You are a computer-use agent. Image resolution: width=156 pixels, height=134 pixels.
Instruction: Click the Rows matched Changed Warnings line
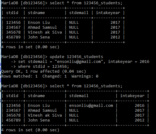click(50, 76)
